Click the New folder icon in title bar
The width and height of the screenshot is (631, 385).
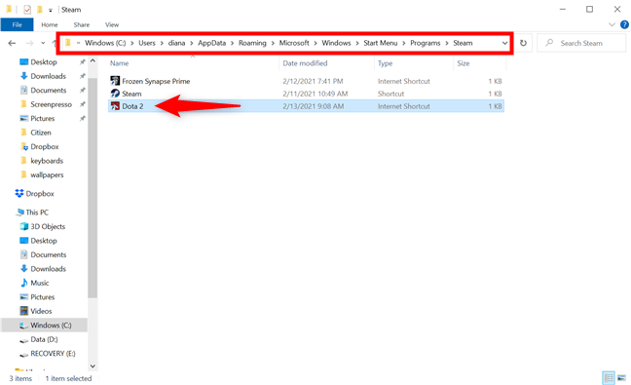39,10
